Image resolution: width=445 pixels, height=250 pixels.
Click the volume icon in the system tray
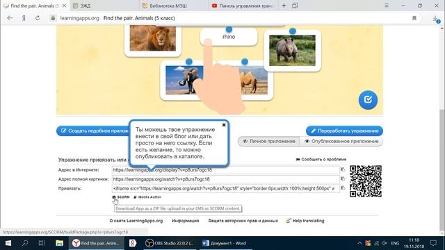tap(385, 243)
